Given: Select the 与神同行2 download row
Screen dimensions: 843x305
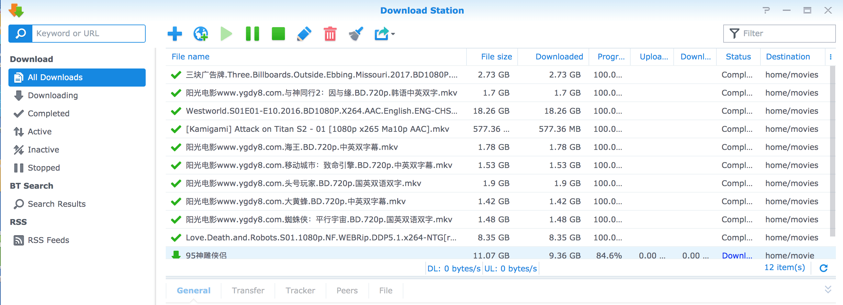Looking at the screenshot, I should 498,93.
